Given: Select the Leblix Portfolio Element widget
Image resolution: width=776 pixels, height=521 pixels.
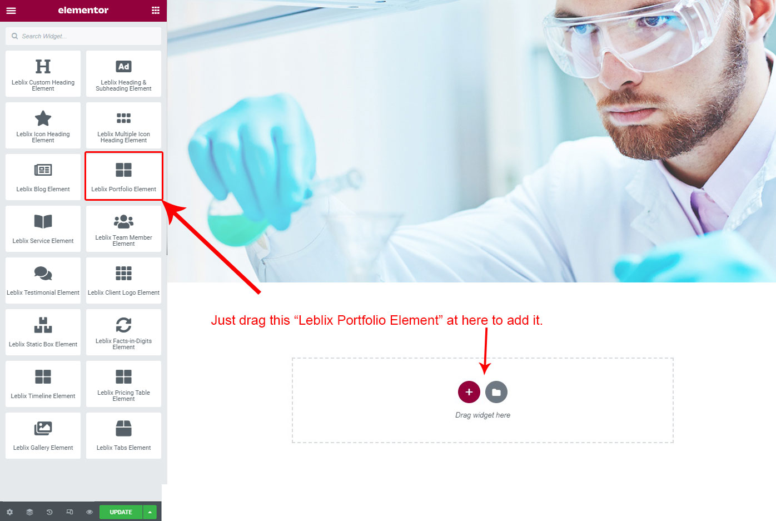Looking at the screenshot, I should click(x=123, y=176).
